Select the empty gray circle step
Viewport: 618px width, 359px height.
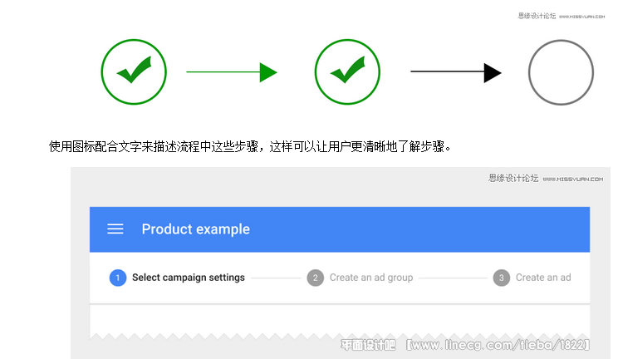click(561, 72)
